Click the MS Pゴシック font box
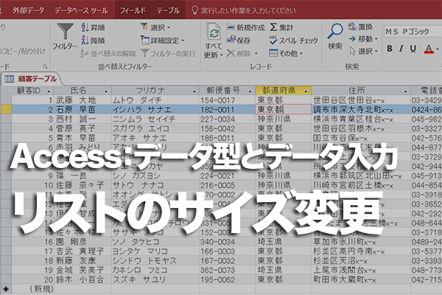 point(412,31)
